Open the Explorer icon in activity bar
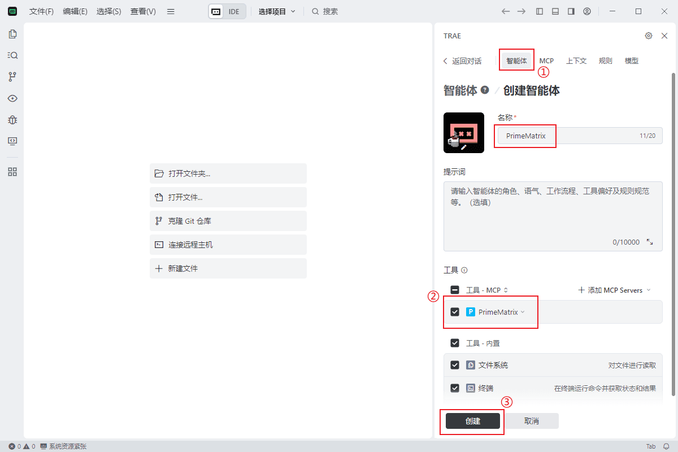 [x=12, y=34]
